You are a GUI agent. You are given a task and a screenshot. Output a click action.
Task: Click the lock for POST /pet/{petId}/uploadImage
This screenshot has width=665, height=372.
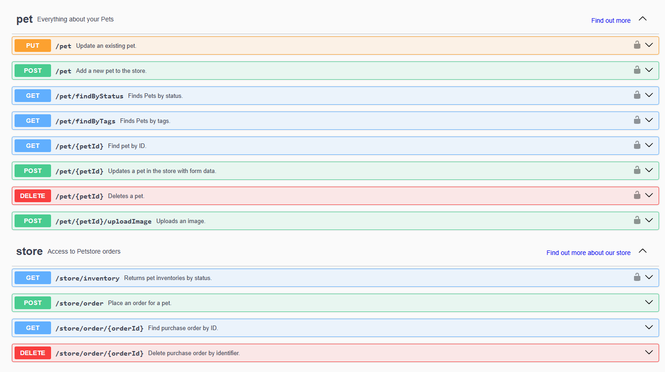[x=637, y=220]
